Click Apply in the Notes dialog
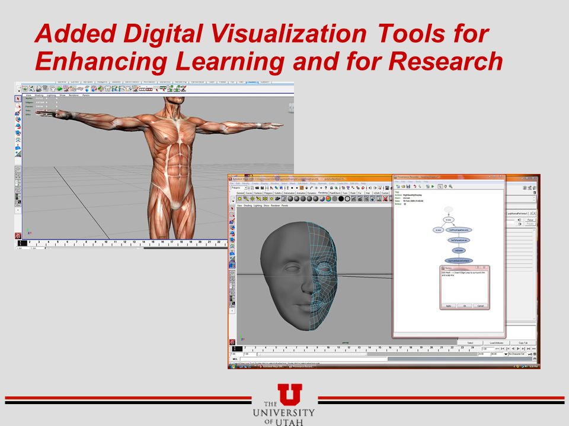The height and width of the screenshot is (426, 569). (x=449, y=306)
